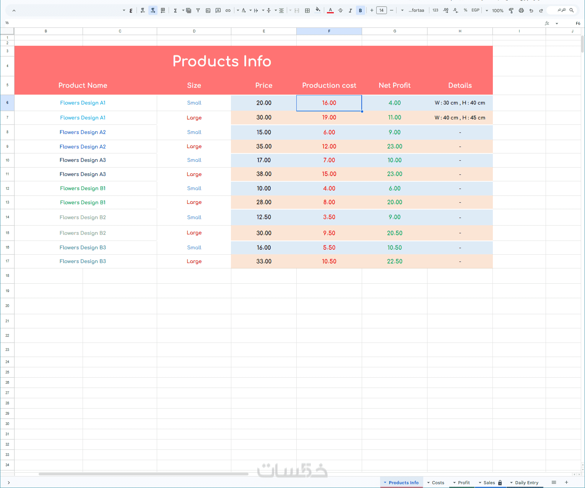Toggle bold formatting (B)
Image resolution: width=585 pixels, height=488 pixels.
tap(360, 10)
